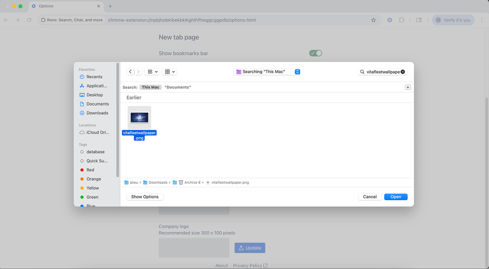Click the vitafleetwallpaper.png file name label

click(140, 135)
